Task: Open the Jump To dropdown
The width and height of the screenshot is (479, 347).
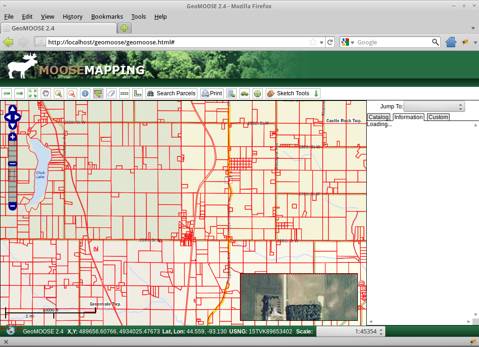Action: pos(434,106)
